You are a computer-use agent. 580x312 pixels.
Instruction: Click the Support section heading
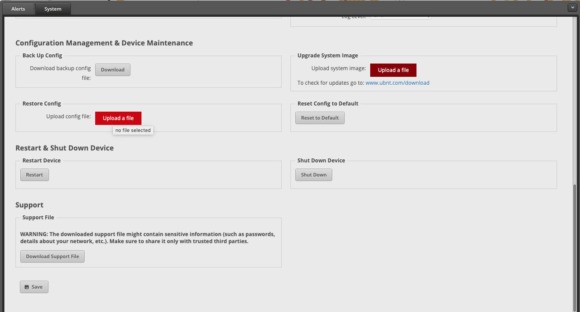point(30,205)
